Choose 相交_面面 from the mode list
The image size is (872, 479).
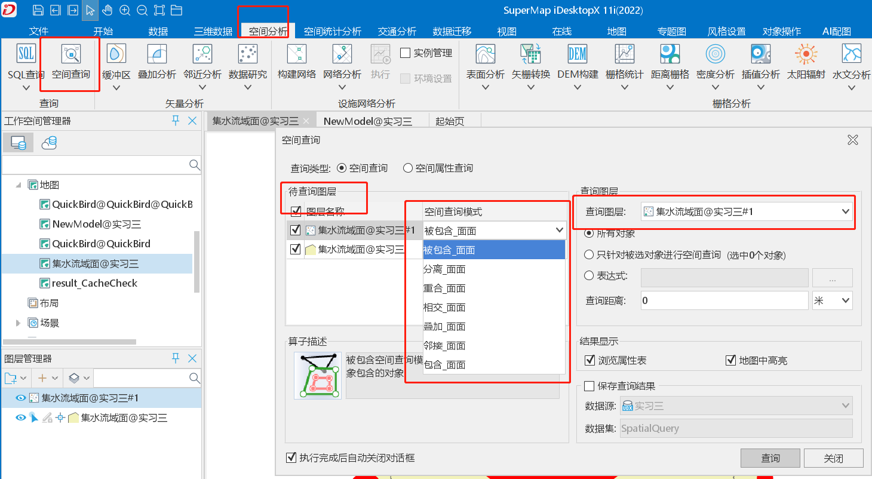point(494,308)
